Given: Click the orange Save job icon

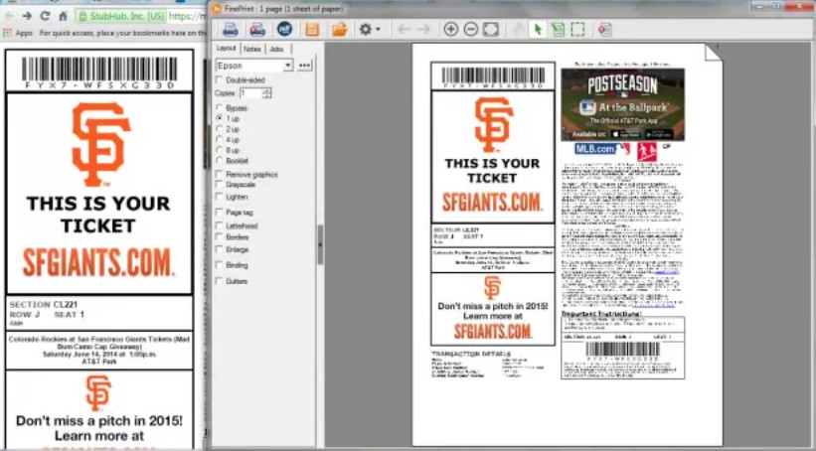Looking at the screenshot, I should pos(312,30).
